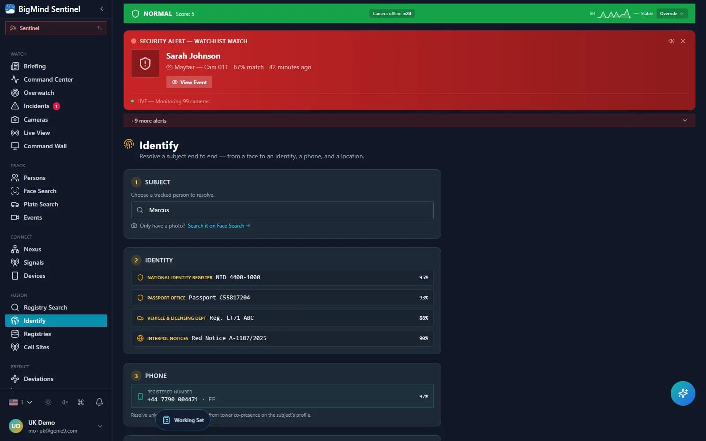This screenshot has height=441, width=706.
Task: Open the language flag selector
Action: [20, 402]
